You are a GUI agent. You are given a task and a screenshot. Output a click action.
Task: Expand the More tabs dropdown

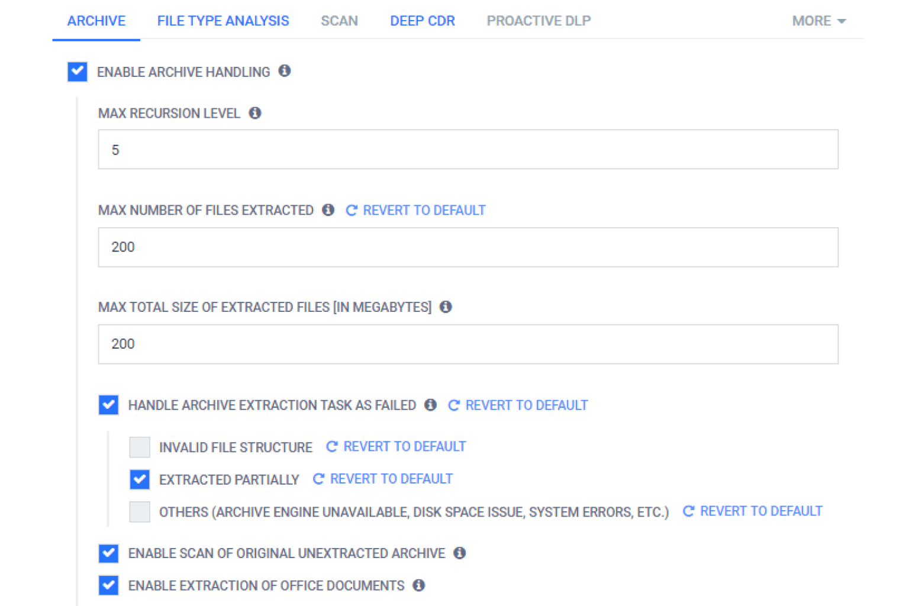(x=819, y=21)
